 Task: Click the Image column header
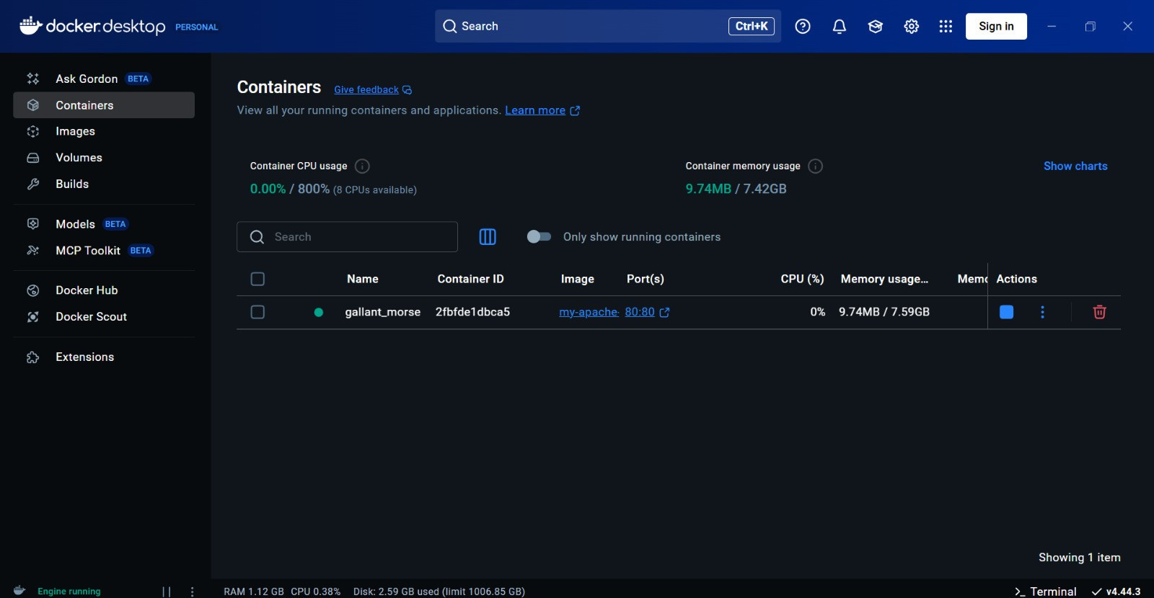[x=578, y=279]
